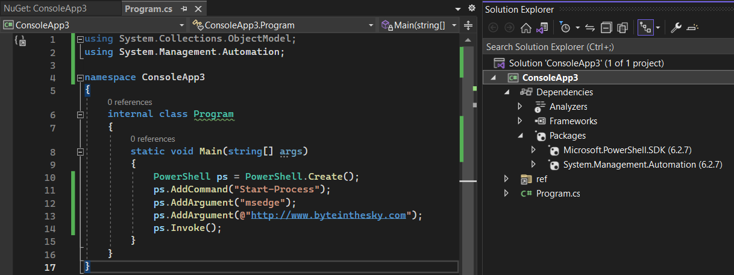734x275 pixels.
Task: Collapse the Packages node
Action: click(x=521, y=136)
